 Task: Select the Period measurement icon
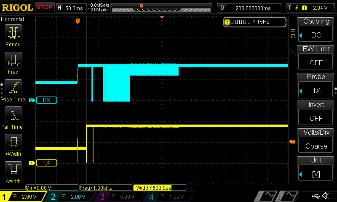[x=13, y=33]
